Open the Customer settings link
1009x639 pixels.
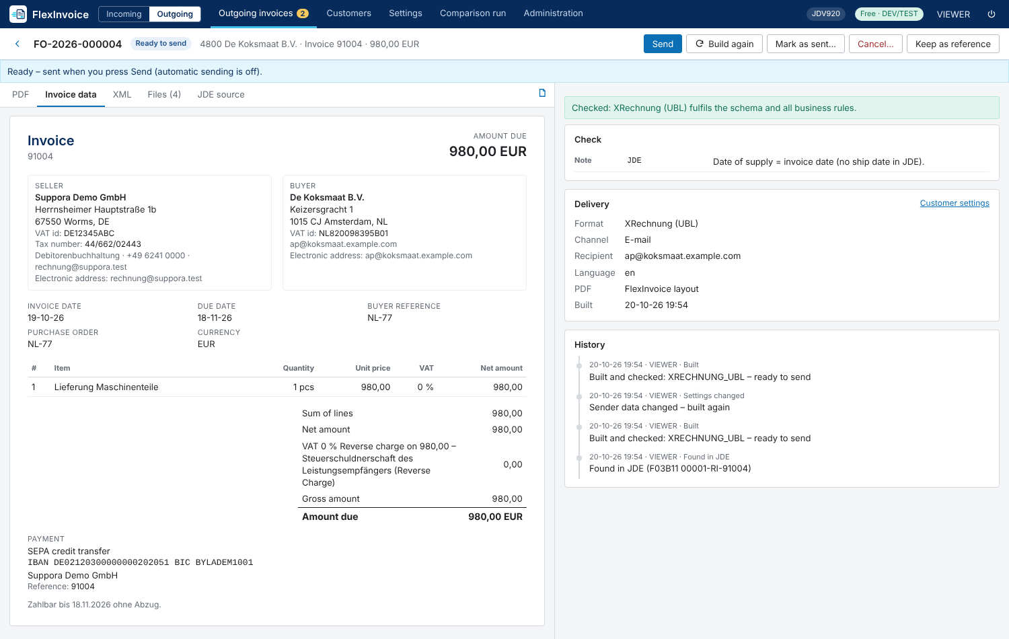[955, 203]
